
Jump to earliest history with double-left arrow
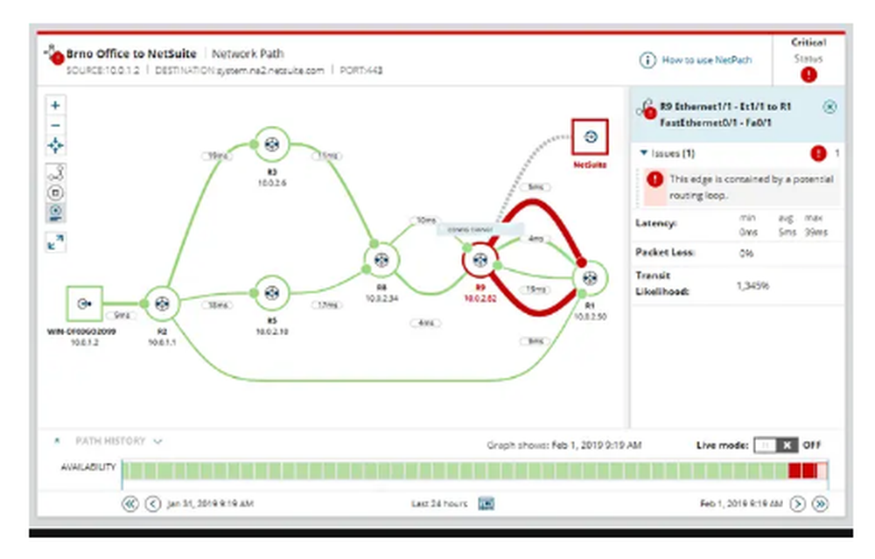(130, 504)
